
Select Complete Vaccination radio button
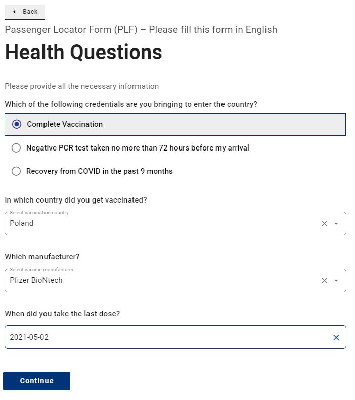coord(17,124)
